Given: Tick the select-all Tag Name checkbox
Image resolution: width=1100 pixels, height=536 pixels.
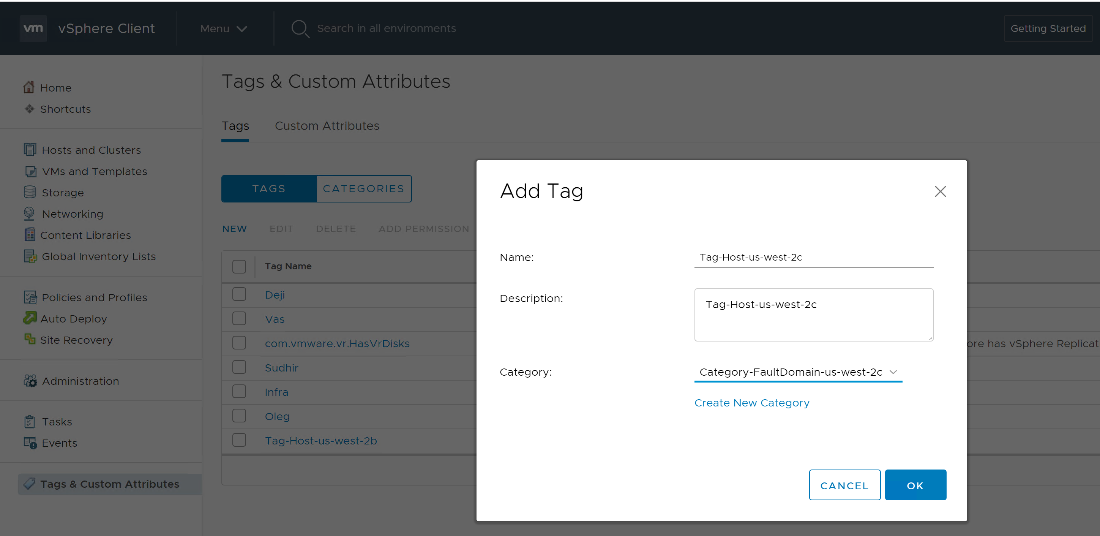Looking at the screenshot, I should (x=239, y=266).
